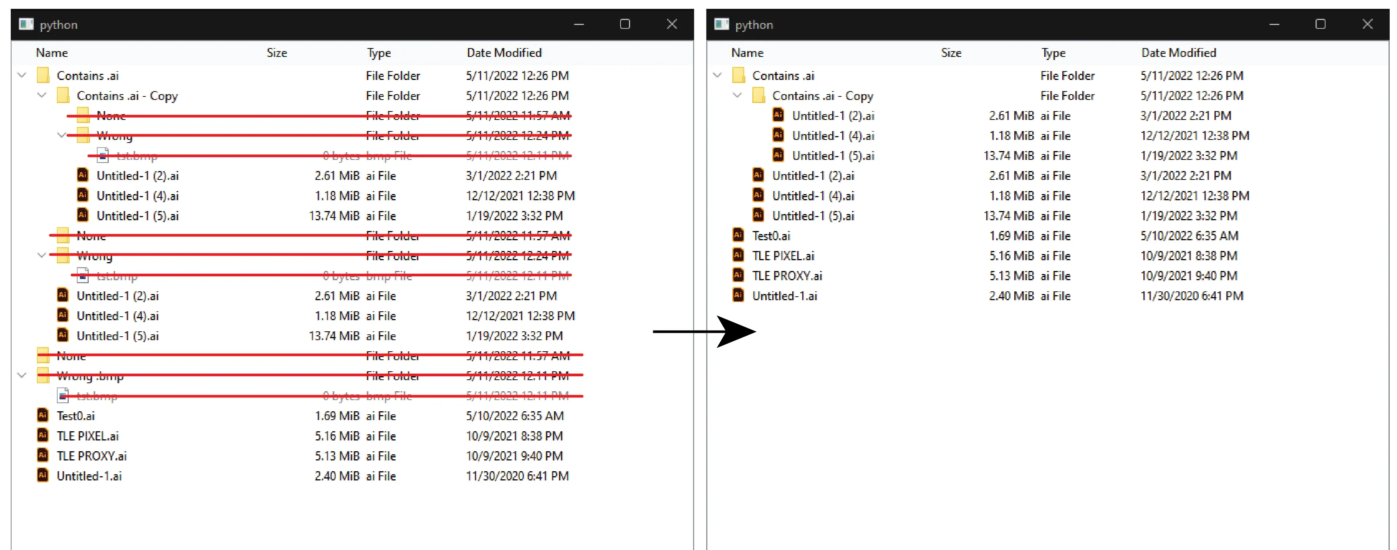
Task: Sort by Date Modified column in right window
Action: point(1178,53)
